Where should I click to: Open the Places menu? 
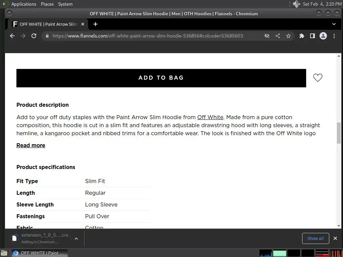coord(47,4)
